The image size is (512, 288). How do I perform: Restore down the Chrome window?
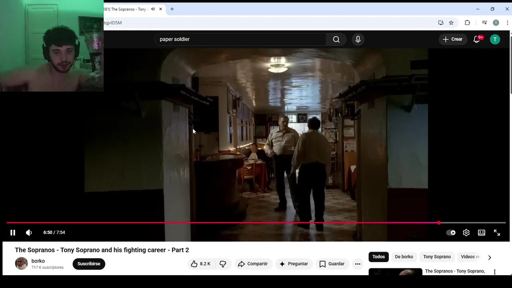[x=492, y=9]
